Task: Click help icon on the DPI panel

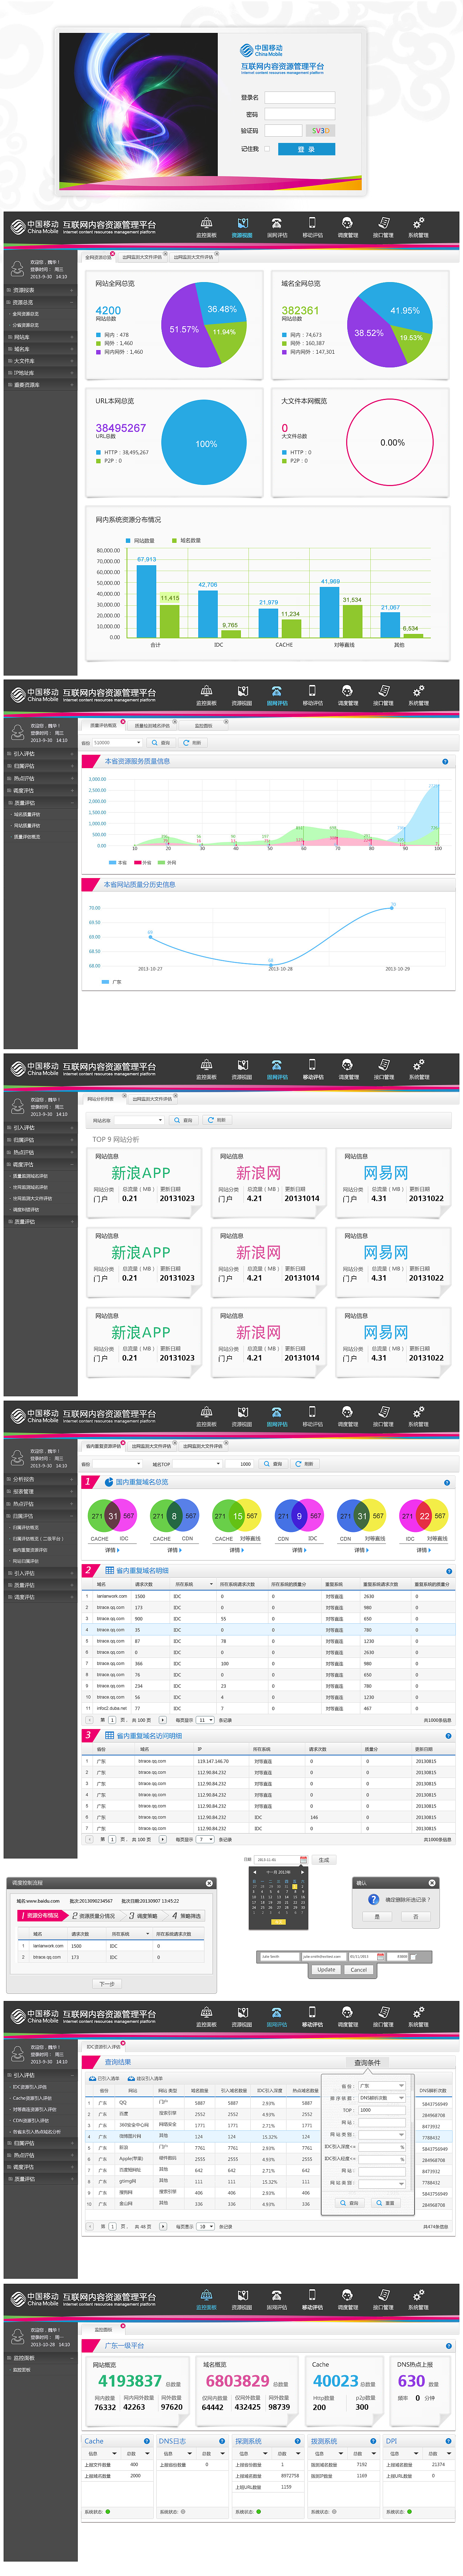Action: point(448,2441)
